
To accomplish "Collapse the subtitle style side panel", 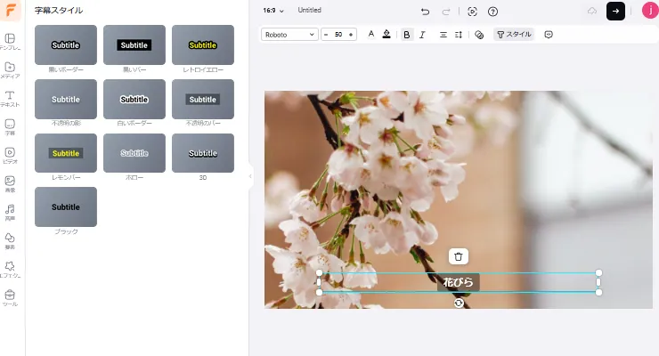I will click(x=250, y=176).
